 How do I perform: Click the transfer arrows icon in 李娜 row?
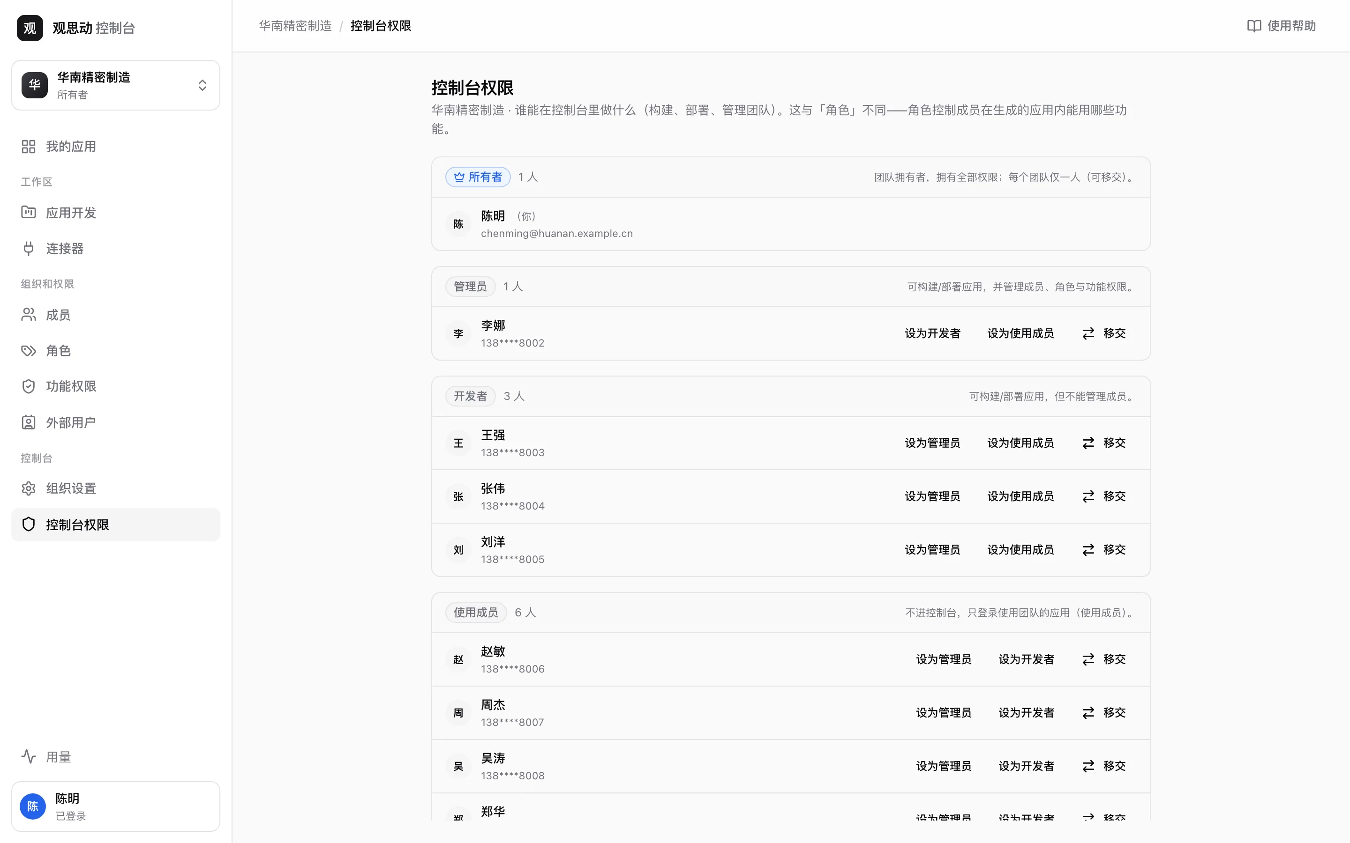click(x=1088, y=333)
